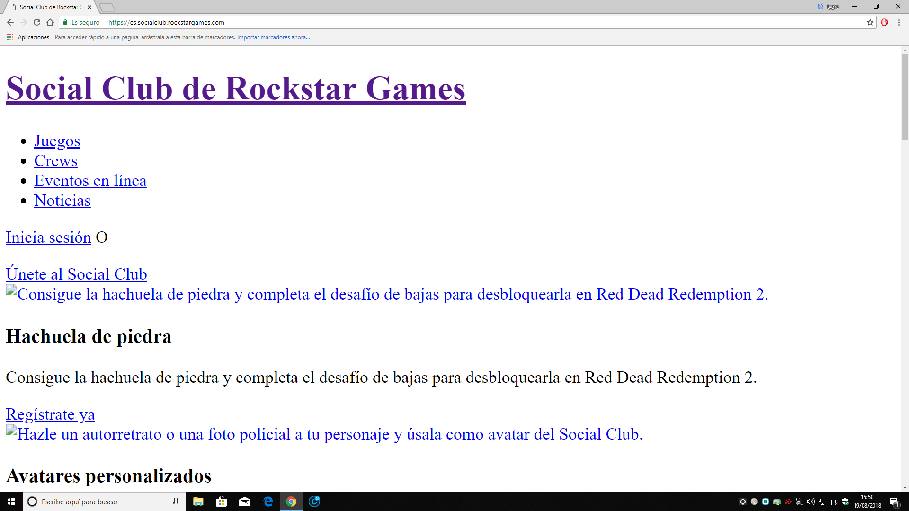The height and width of the screenshot is (511, 909).
Task: Click the hachuela de piedra image link
Action: (387, 294)
